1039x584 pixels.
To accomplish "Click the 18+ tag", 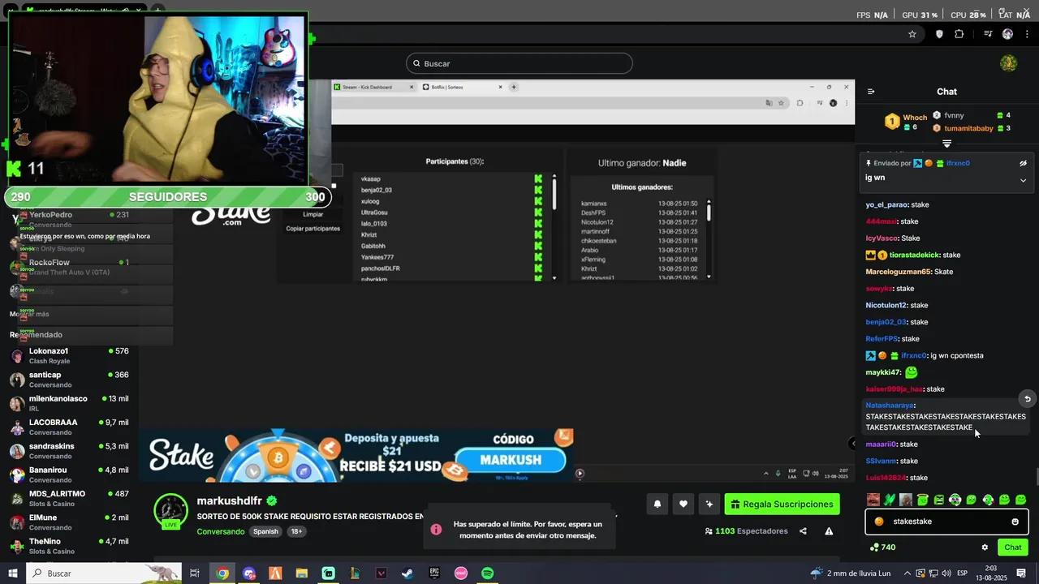I will [x=296, y=531].
